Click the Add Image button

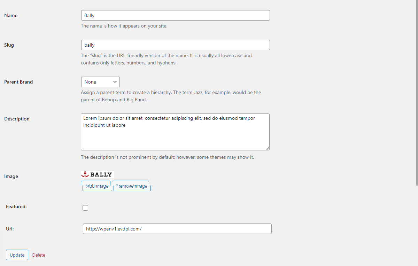click(x=96, y=186)
